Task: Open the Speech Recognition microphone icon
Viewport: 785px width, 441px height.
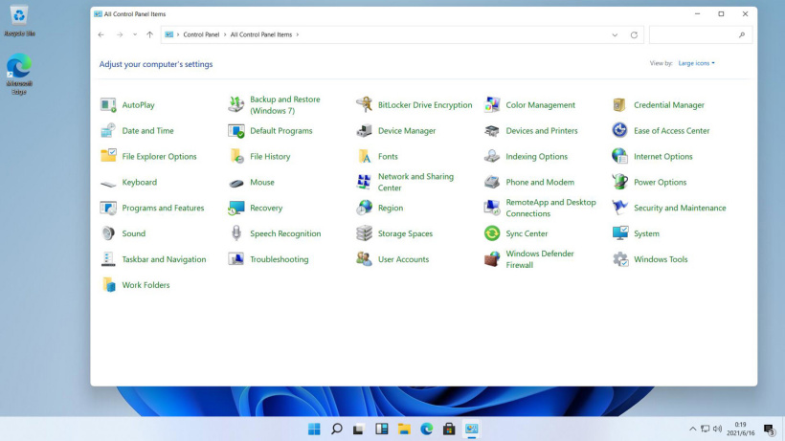Action: pyautogui.click(x=236, y=233)
